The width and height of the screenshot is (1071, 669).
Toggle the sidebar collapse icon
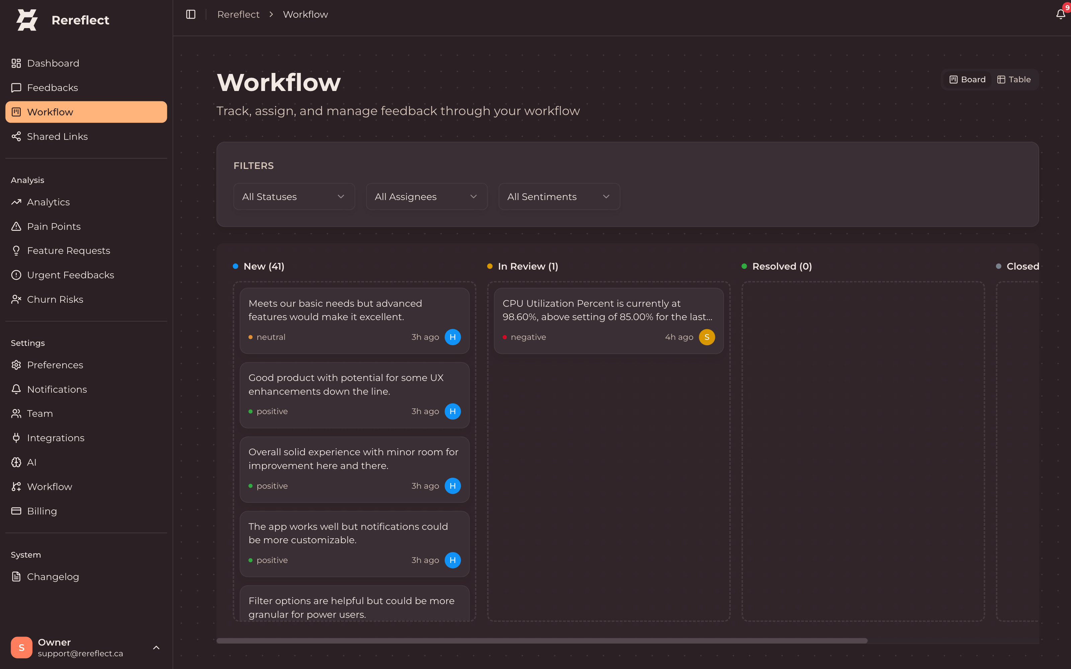coord(191,14)
